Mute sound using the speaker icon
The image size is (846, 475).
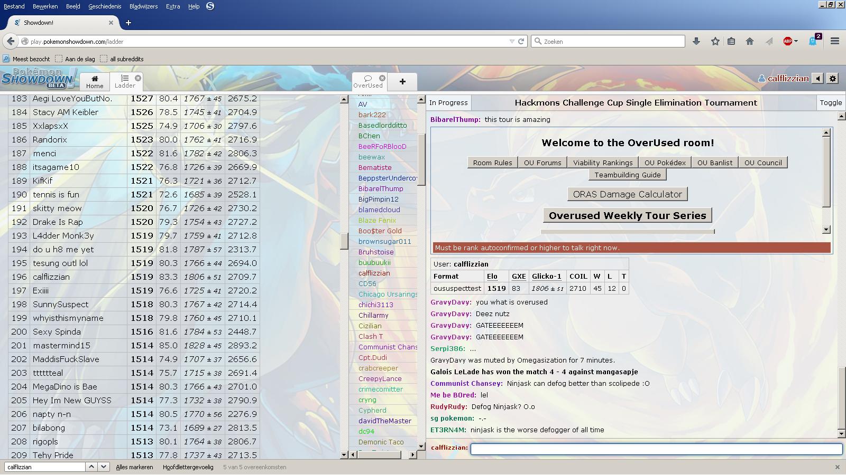pos(818,79)
